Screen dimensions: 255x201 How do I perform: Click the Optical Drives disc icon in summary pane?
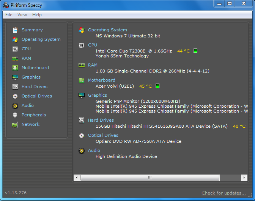[82, 136]
